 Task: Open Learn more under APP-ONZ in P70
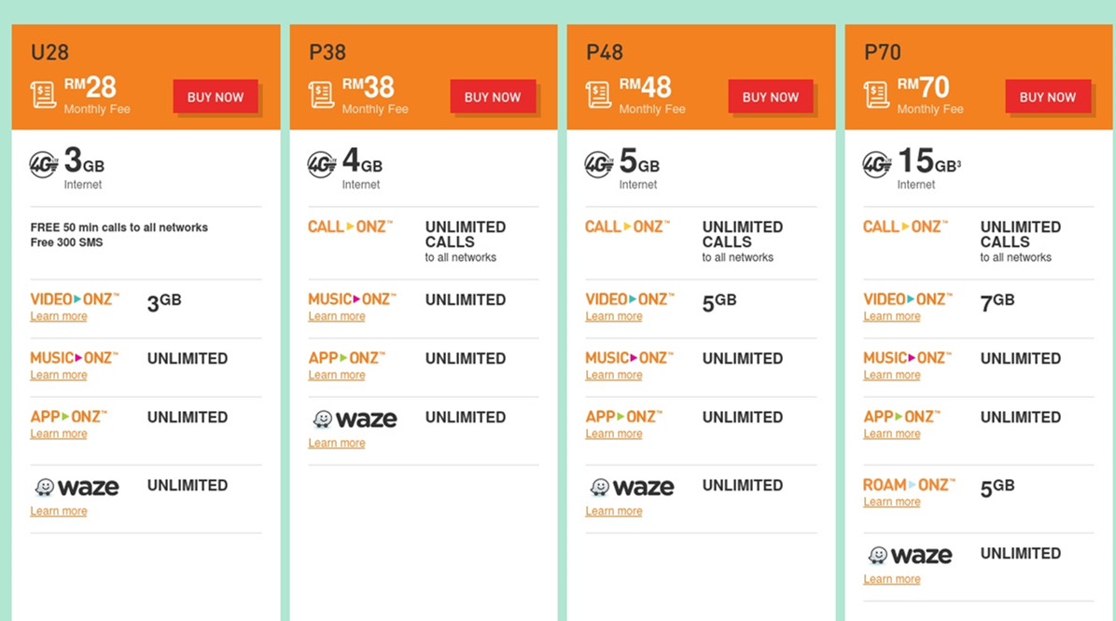pos(891,434)
